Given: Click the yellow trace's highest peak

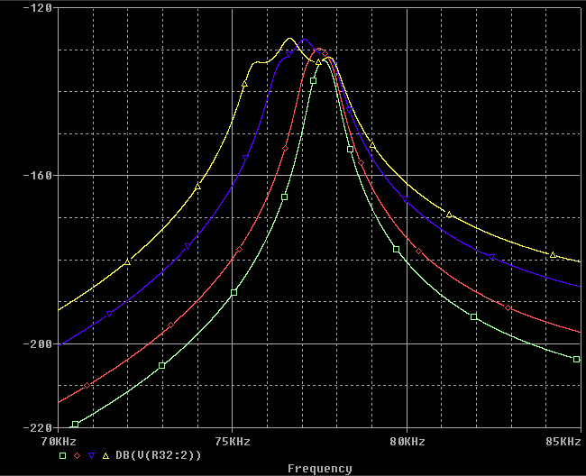Looking at the screenshot, I should (x=289, y=38).
